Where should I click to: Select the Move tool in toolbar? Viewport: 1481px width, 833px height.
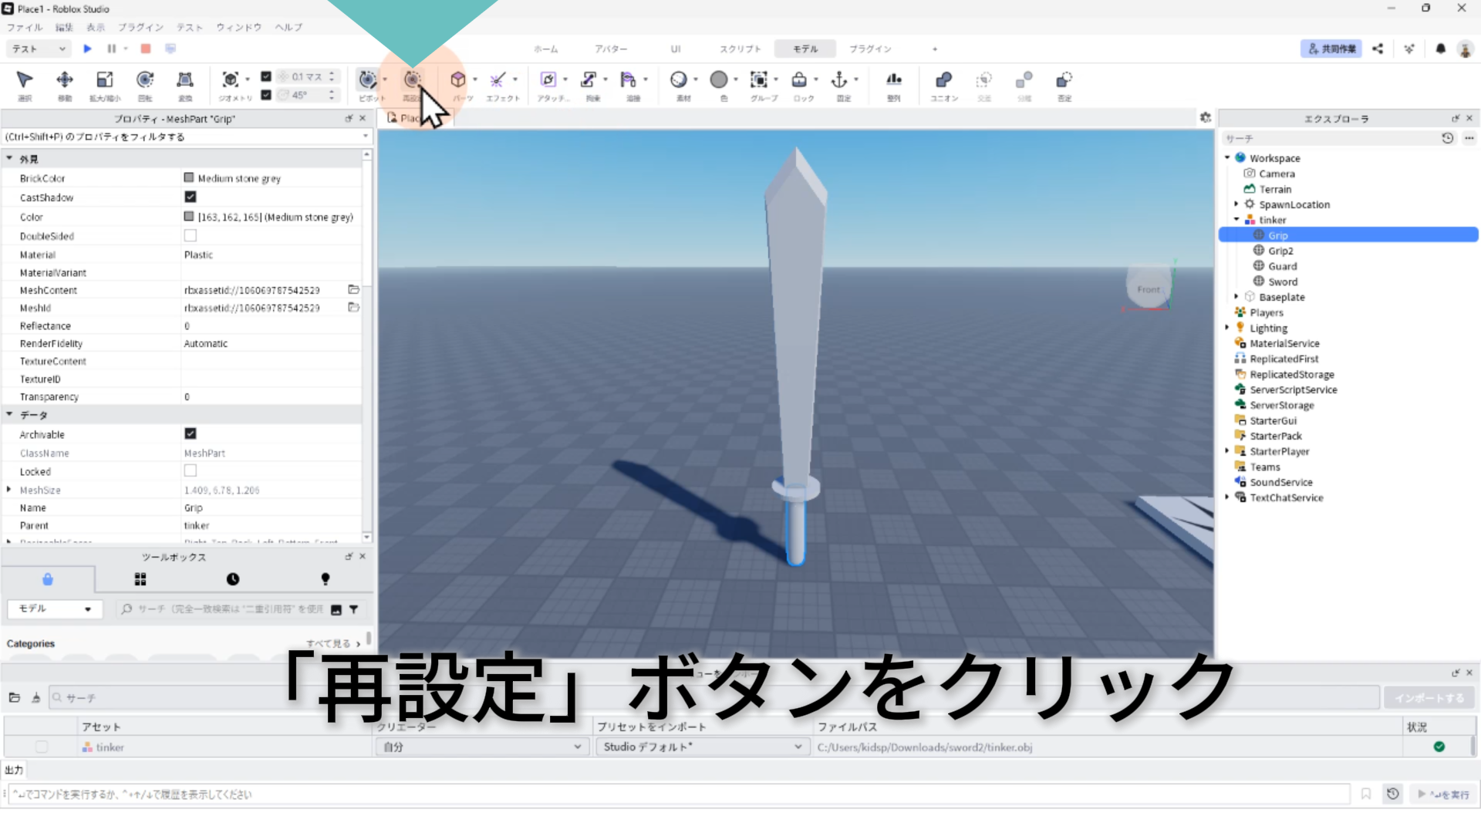tap(65, 80)
